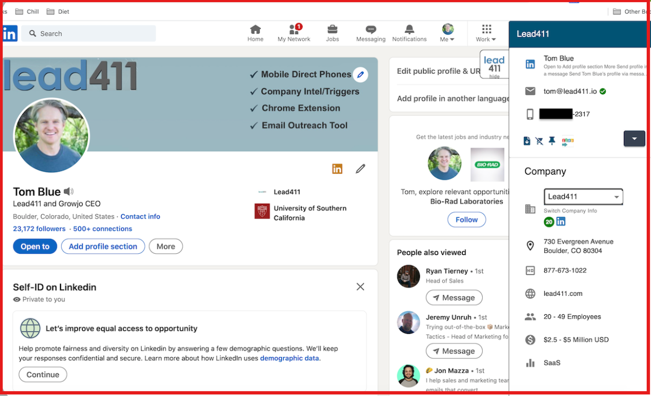Click the verified checkmark next to tom@lead411.io
The image size is (651, 396).
602,91
